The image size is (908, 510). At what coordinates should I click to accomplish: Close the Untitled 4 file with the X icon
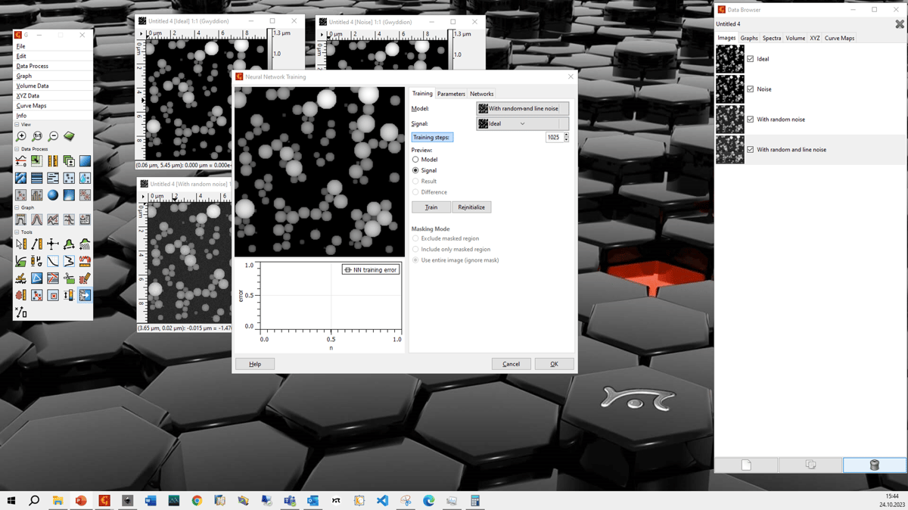[x=899, y=24]
